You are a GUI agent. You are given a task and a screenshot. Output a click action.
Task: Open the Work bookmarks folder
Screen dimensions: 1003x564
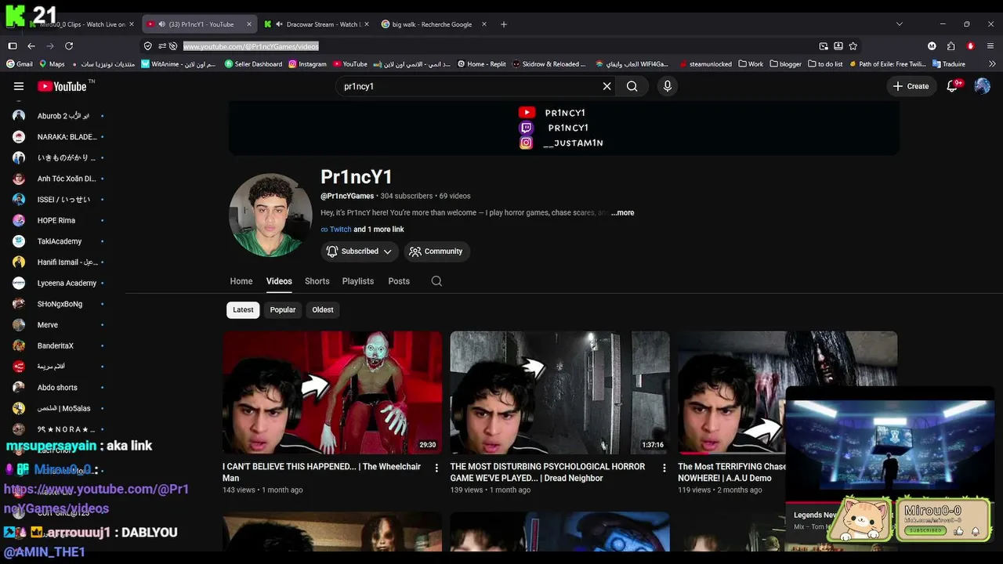[751, 64]
